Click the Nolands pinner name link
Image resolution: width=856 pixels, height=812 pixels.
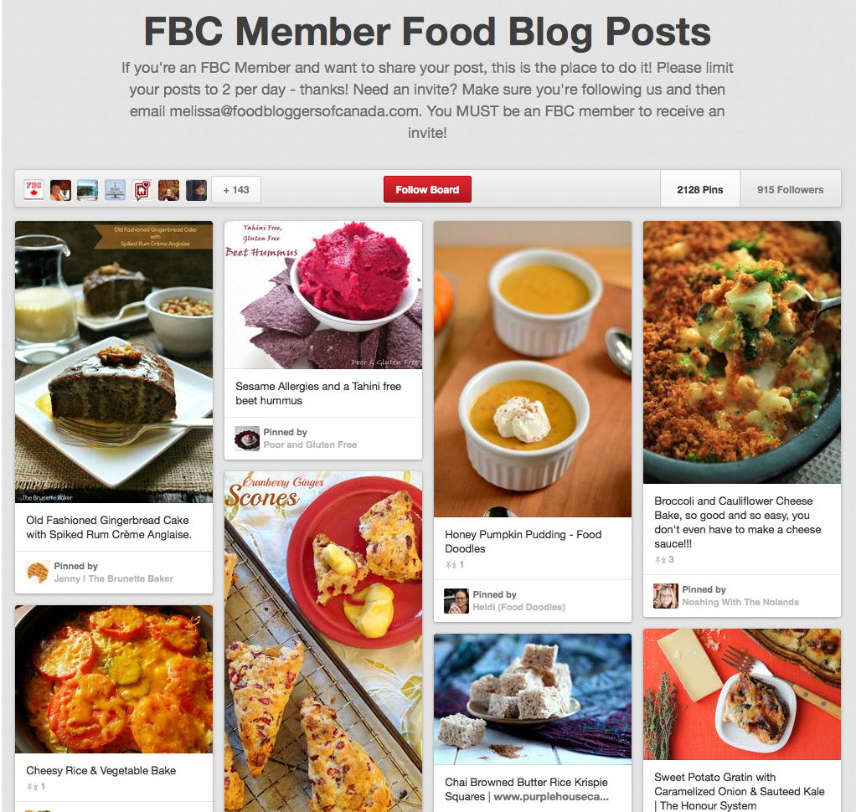coord(740,602)
